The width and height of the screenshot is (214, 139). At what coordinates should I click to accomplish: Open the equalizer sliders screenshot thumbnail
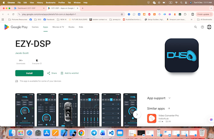[x=89, y=110]
